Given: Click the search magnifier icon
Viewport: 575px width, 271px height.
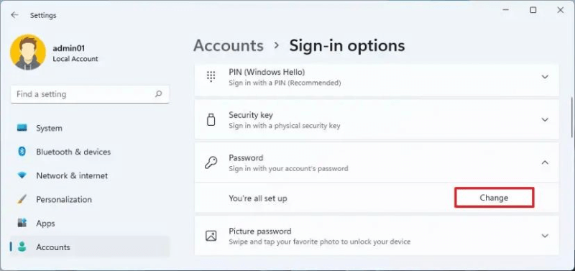Looking at the screenshot, I should (158, 94).
